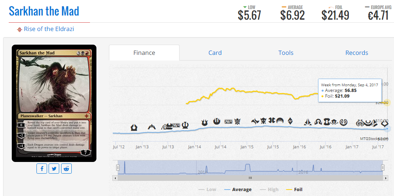394x196 pixels.
Task: Click the LOW price $5.67 value
Action: click(249, 16)
